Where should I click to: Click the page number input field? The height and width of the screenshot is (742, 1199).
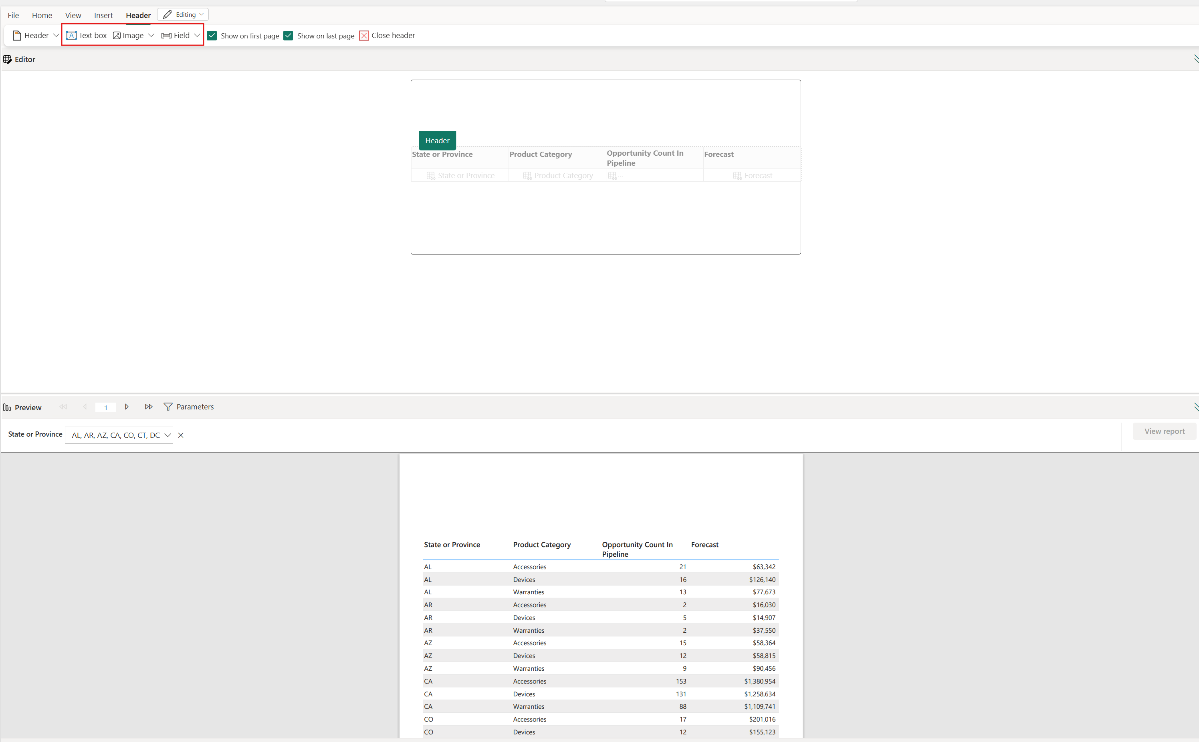click(x=105, y=406)
